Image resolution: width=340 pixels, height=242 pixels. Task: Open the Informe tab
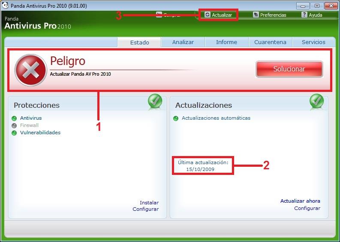226,42
